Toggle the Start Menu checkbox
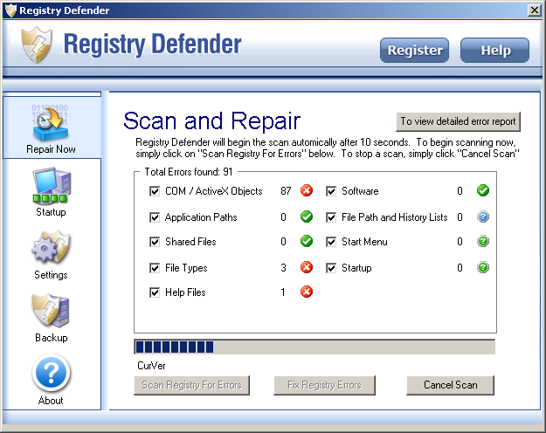 coord(331,242)
